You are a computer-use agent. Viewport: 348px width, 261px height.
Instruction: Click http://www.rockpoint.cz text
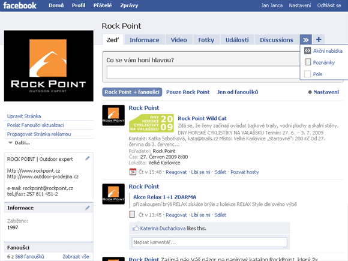[34, 170]
